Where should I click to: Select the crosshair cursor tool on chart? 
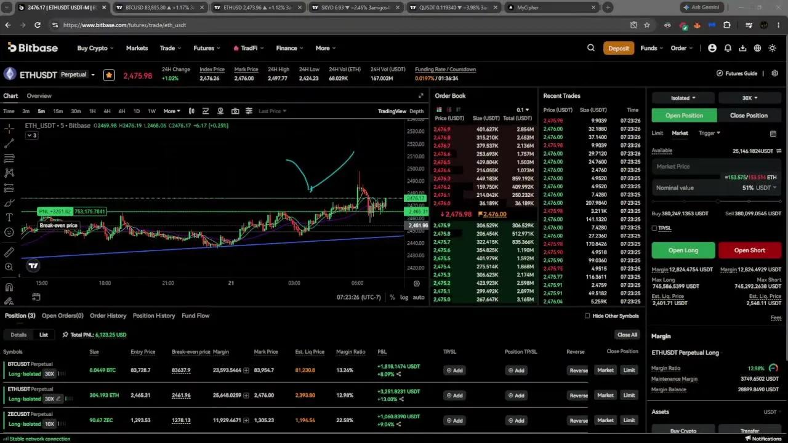(9, 129)
